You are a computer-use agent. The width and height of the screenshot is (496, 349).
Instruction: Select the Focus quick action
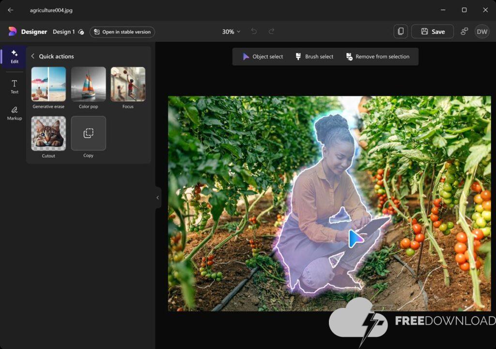point(128,84)
